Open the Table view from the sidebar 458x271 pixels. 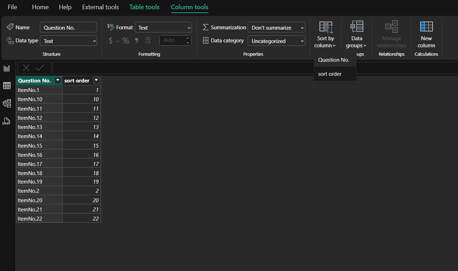(7, 85)
